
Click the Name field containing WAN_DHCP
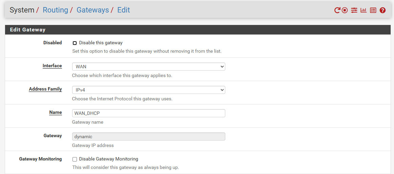(148, 113)
